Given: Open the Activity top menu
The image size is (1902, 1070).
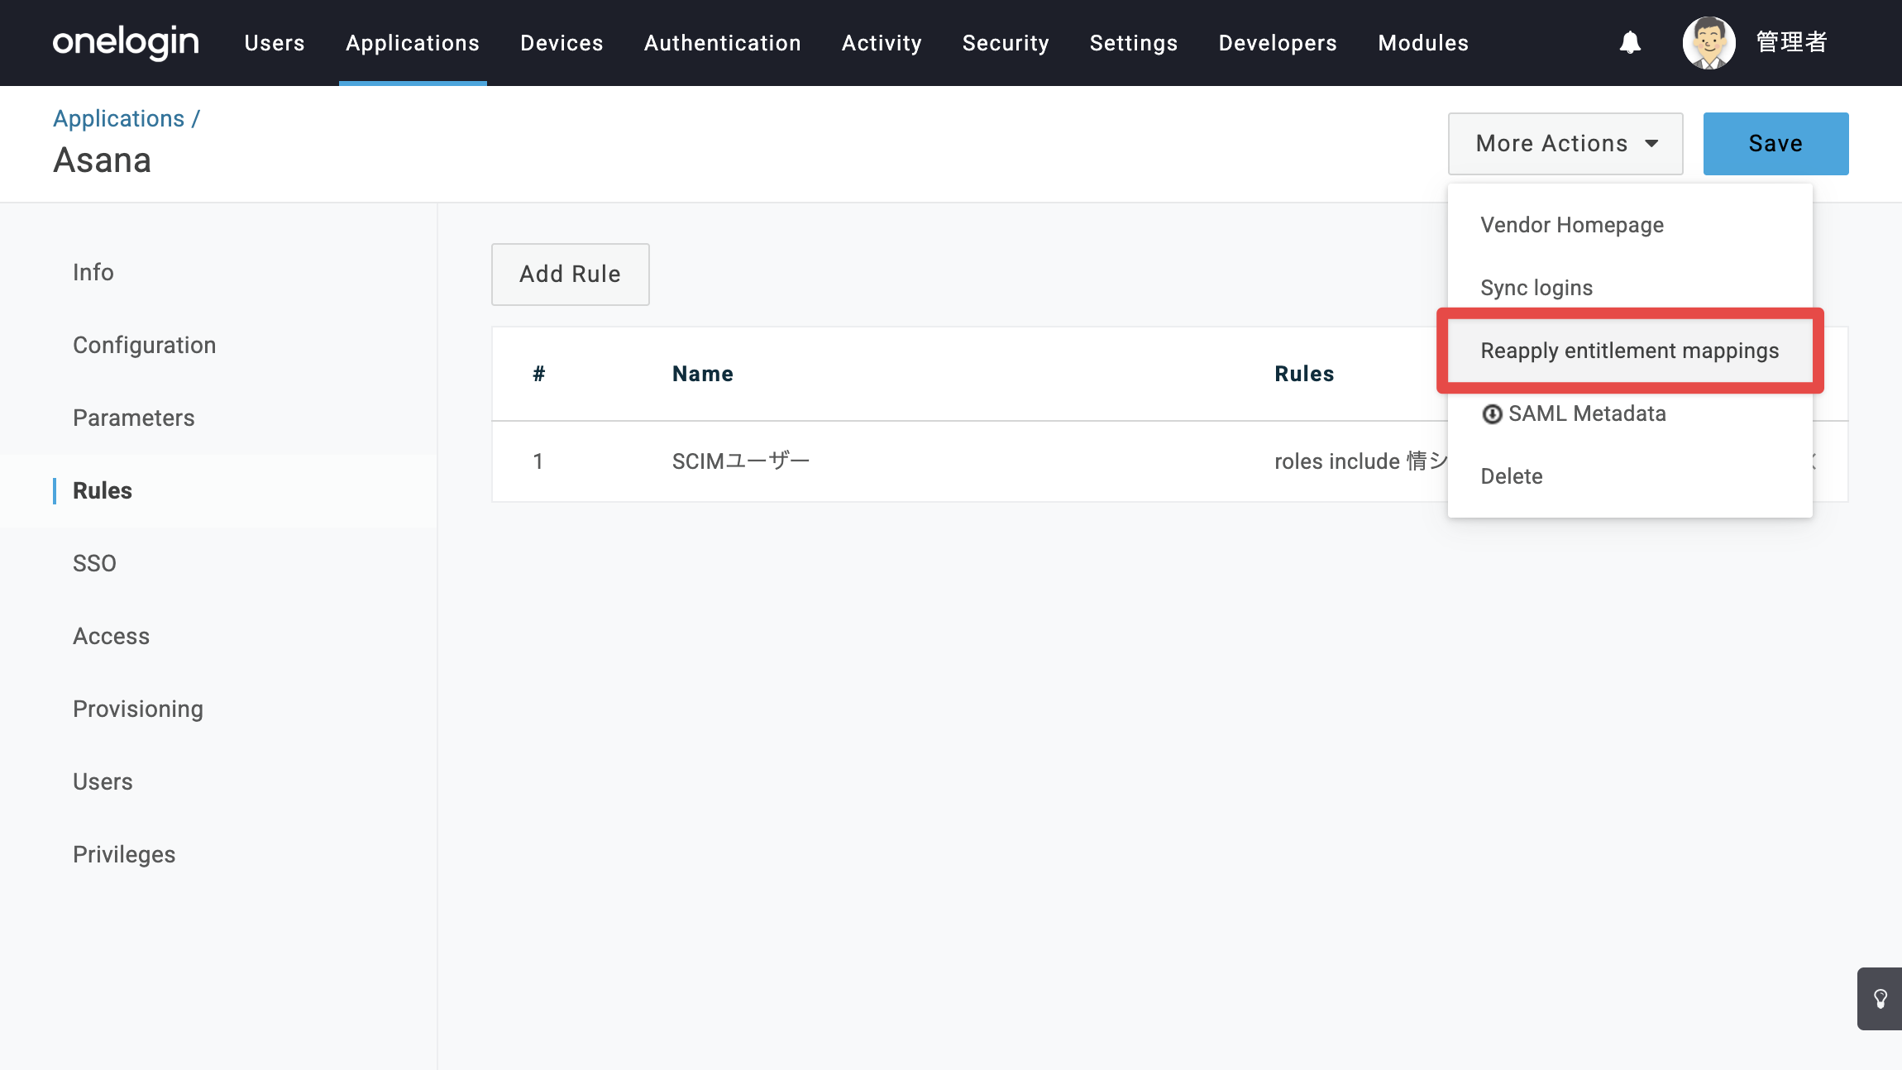Looking at the screenshot, I should (882, 43).
